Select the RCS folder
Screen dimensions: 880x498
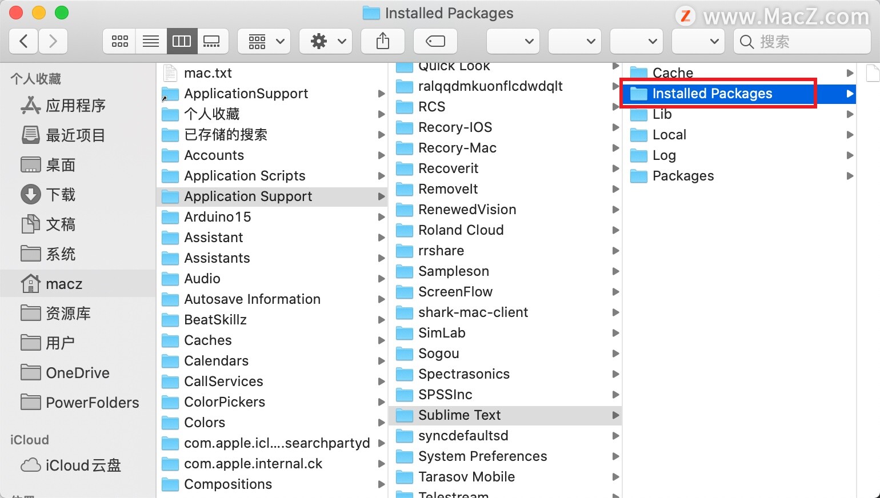pos(505,107)
